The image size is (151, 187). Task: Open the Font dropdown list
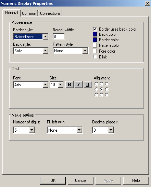[x=46, y=85]
